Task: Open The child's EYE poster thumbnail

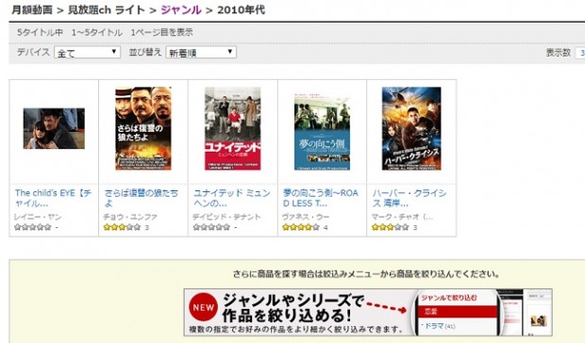Action: point(54,128)
